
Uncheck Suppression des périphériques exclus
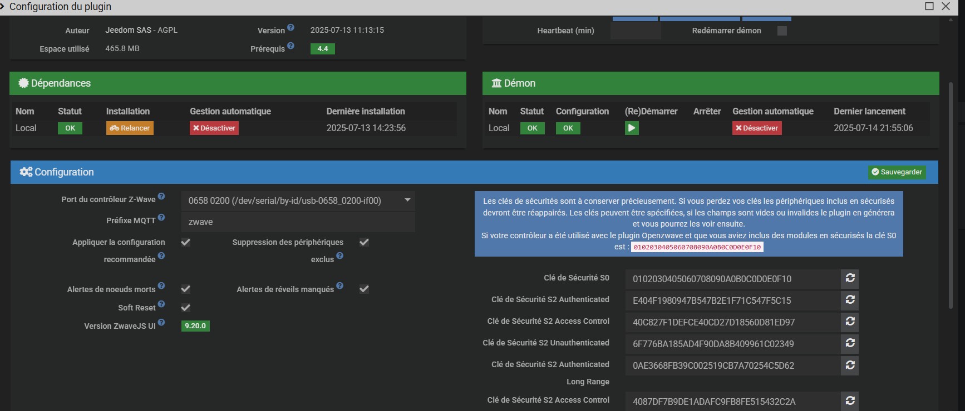(x=364, y=242)
